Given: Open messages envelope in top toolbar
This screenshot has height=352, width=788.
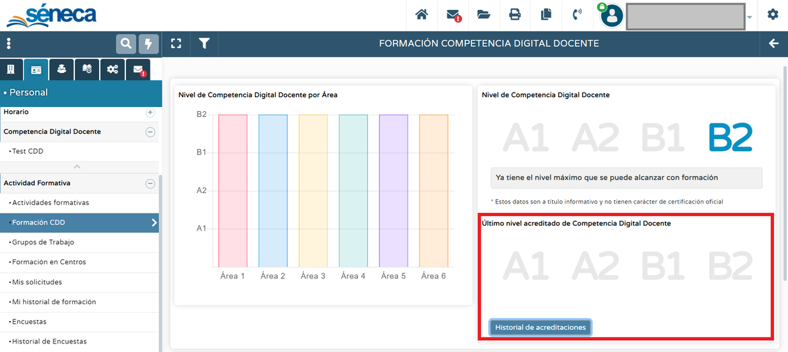Looking at the screenshot, I should 453,14.
